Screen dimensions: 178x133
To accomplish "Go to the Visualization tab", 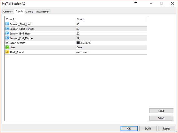I will [43, 12].
